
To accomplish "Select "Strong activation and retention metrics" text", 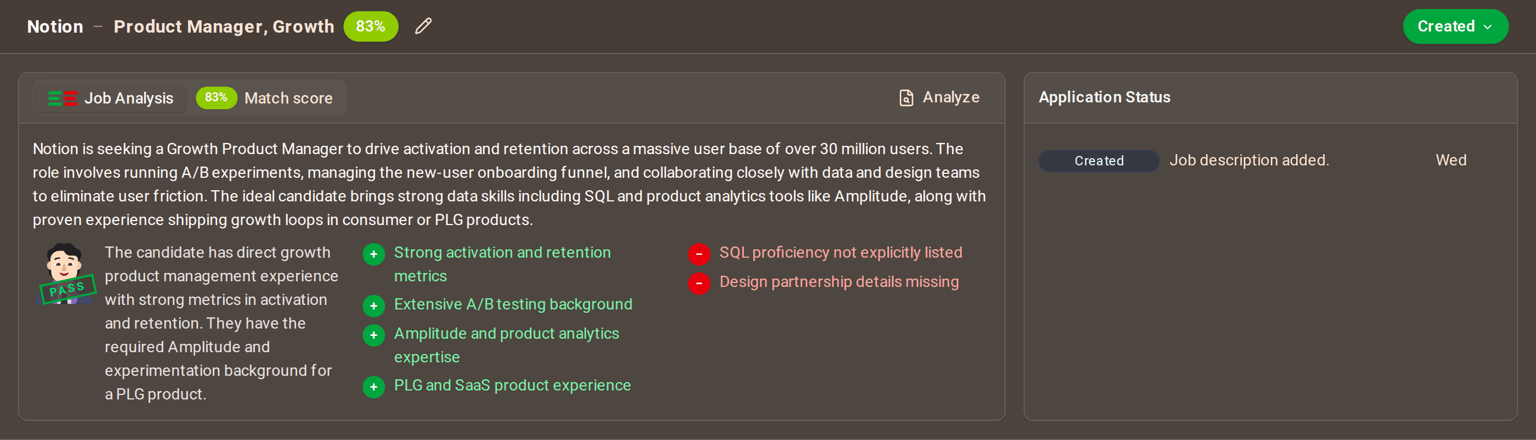I will [x=502, y=264].
